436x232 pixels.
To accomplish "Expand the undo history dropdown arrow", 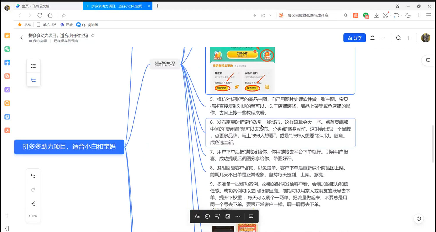I will coord(401,15).
